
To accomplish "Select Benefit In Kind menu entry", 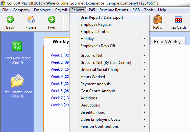I will point(109,112).
